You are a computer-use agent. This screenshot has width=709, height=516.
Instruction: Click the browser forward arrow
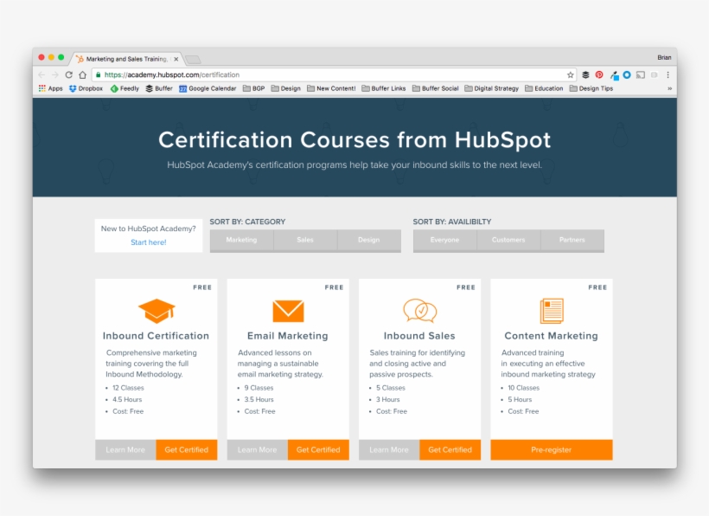click(x=55, y=74)
